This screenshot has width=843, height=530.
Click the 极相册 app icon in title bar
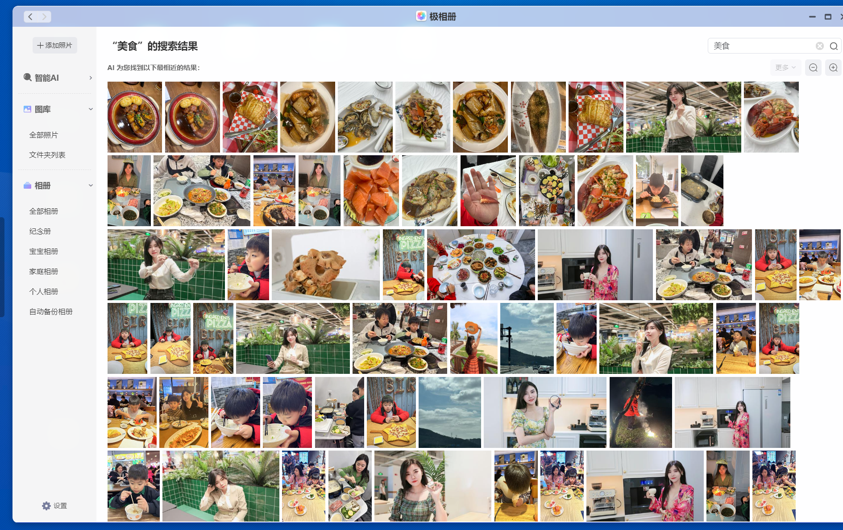pyautogui.click(x=421, y=17)
